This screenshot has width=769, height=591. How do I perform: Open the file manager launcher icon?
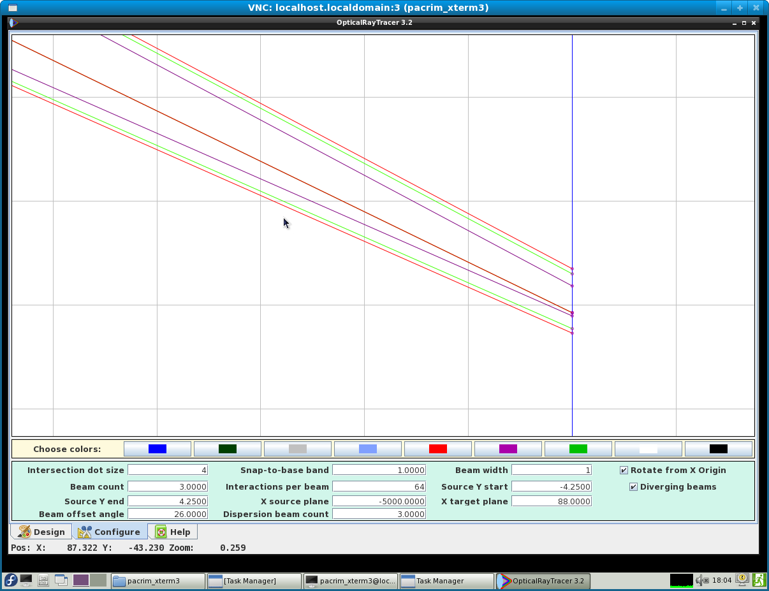[43, 580]
